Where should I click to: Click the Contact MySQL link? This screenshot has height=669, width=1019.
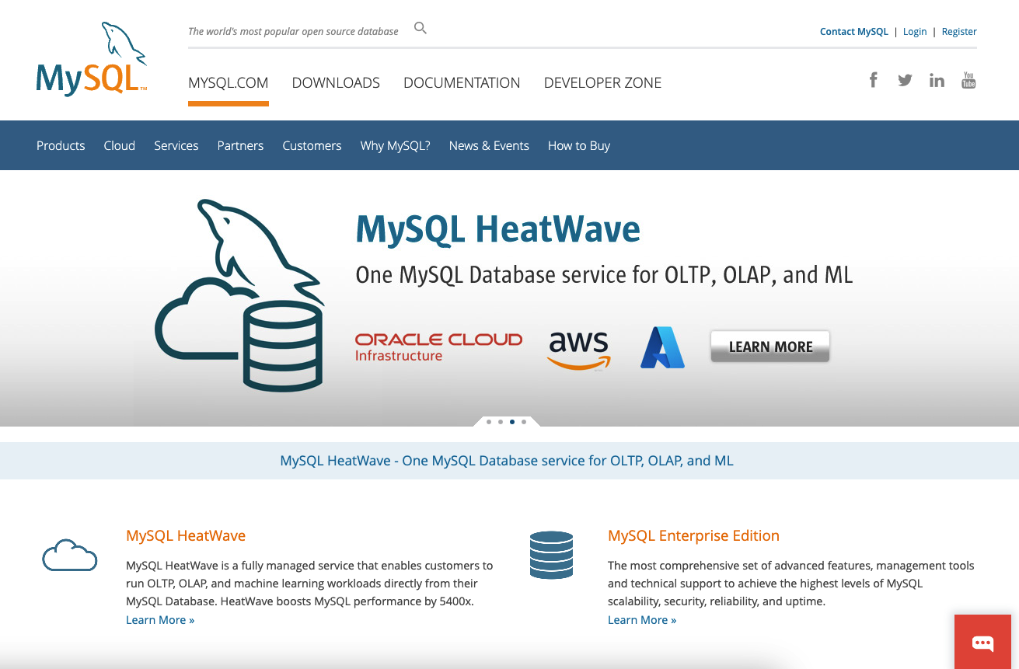(854, 32)
